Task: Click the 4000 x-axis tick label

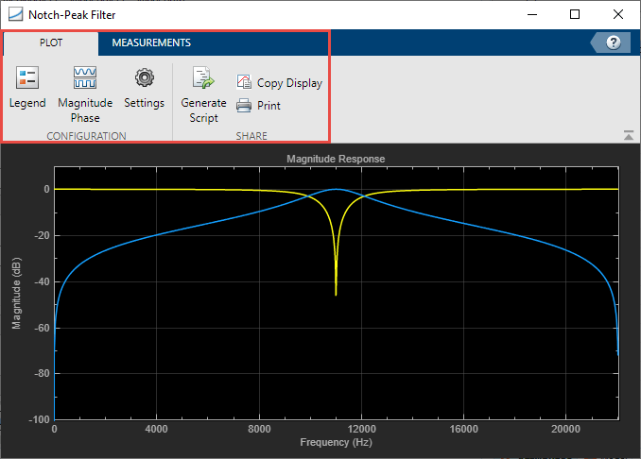Action: point(157,429)
